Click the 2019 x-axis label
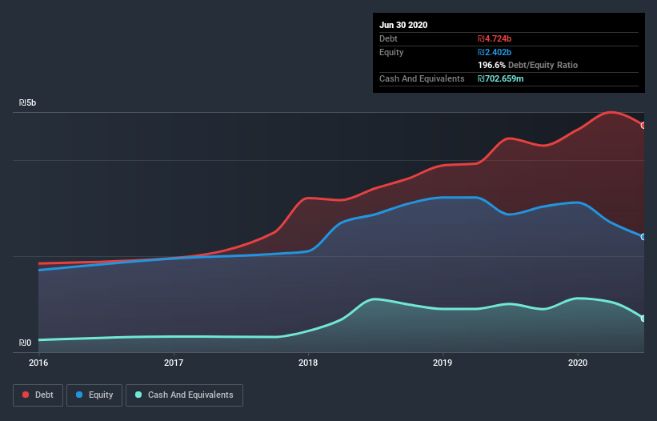657x421 pixels. (443, 363)
